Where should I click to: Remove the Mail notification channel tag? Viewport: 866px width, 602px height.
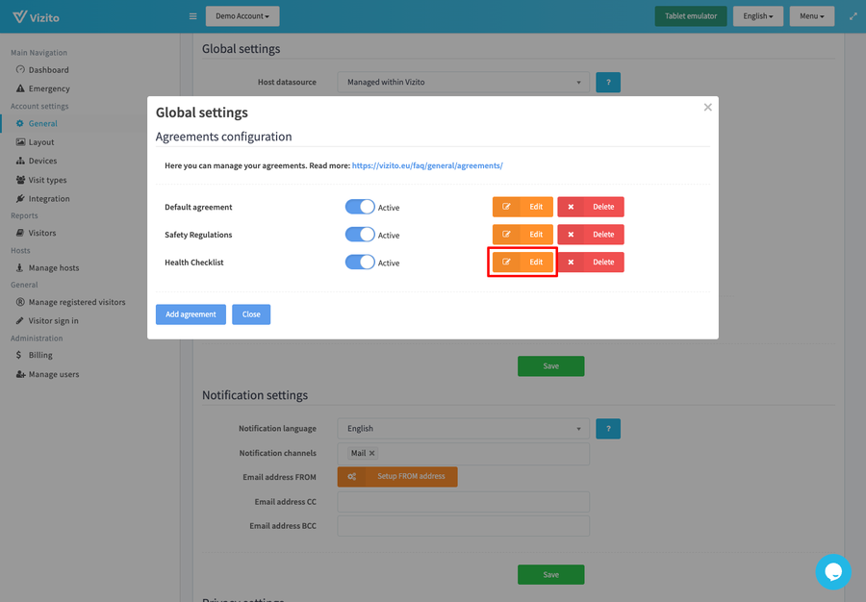click(372, 453)
